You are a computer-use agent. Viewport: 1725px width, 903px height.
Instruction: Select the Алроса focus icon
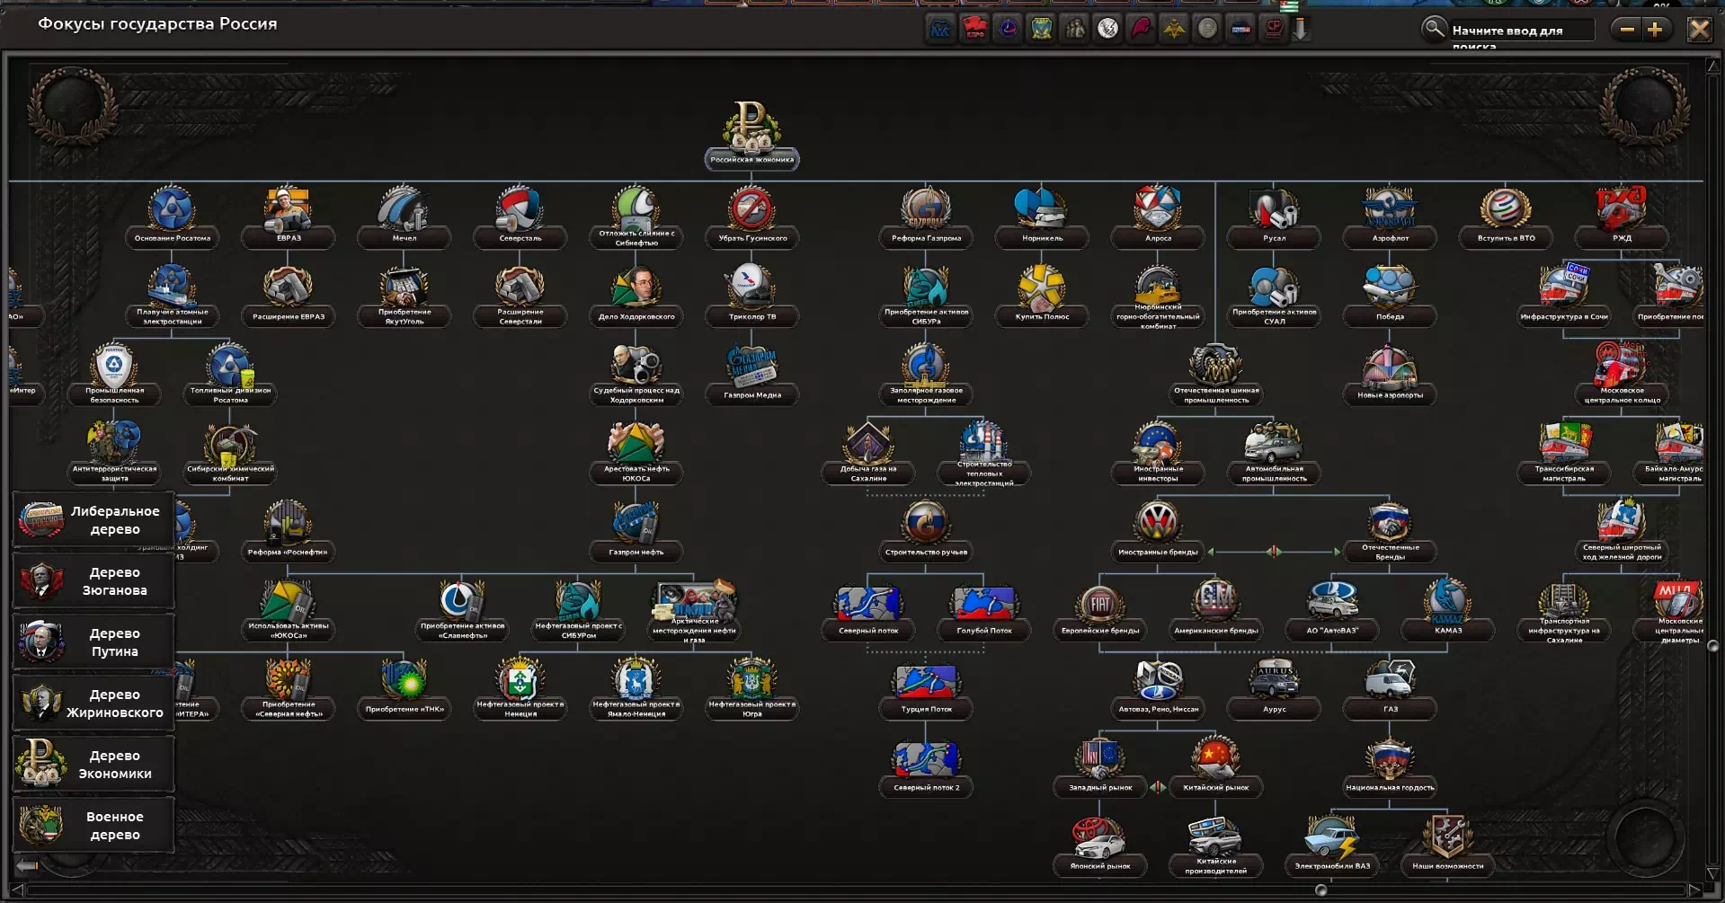pos(1158,216)
